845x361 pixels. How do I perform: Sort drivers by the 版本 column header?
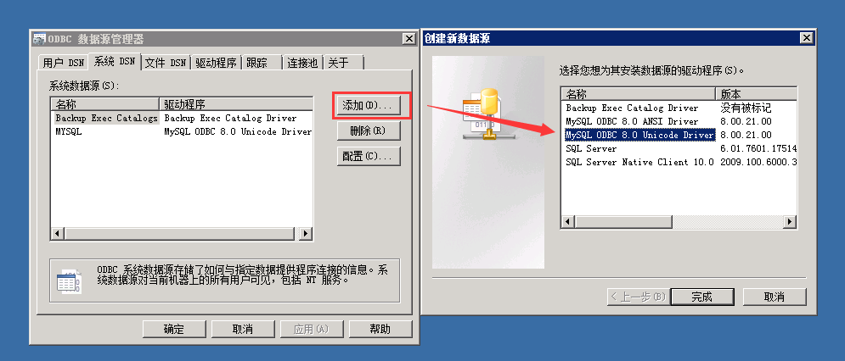click(x=756, y=94)
